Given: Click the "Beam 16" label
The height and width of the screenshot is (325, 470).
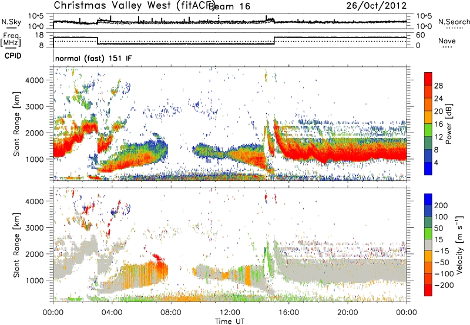Looking at the screenshot, I should point(230,6).
